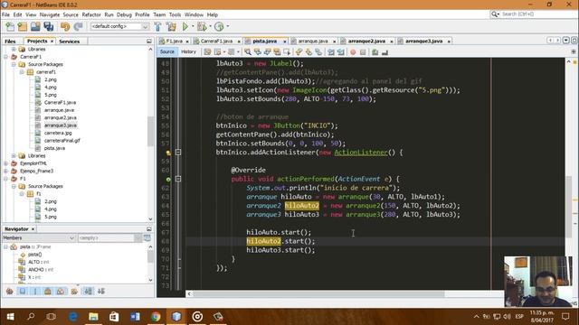Viewport: 579px width, 325px height.
Task: Click the Projects panel vertical scrollbar
Action: (x=150, y=131)
